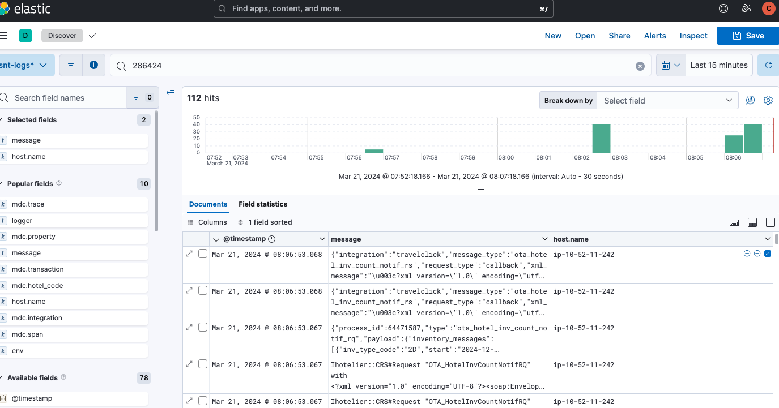Expand the 08:06:53.067 process_id document row
Image resolution: width=779 pixels, height=408 pixels.
pyautogui.click(x=190, y=328)
